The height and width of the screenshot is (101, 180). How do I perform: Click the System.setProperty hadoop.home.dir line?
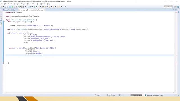31,26
